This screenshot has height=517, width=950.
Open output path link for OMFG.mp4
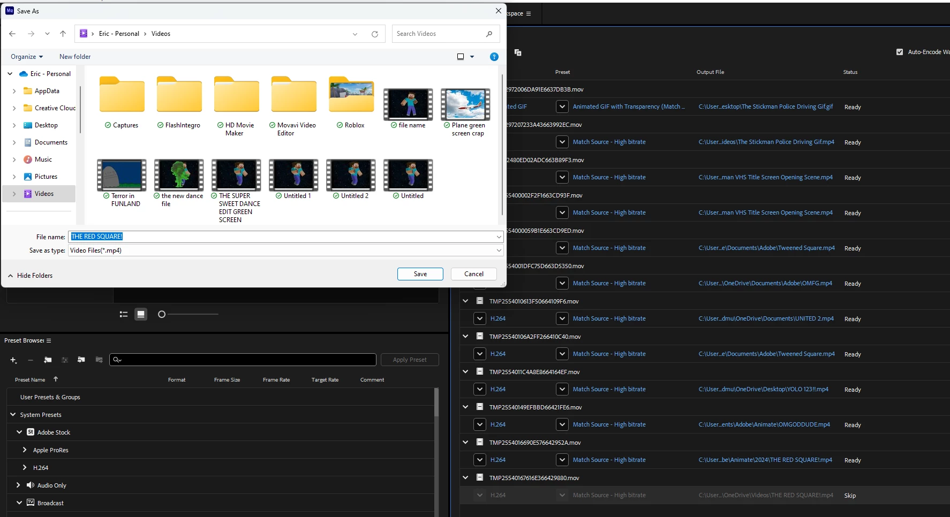[765, 283]
